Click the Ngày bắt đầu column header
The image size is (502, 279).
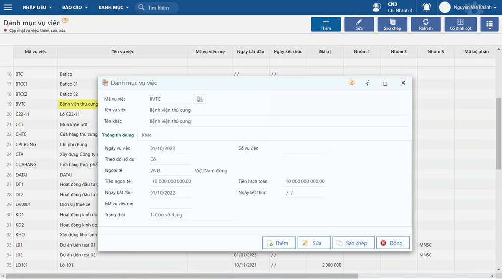tap(251, 51)
